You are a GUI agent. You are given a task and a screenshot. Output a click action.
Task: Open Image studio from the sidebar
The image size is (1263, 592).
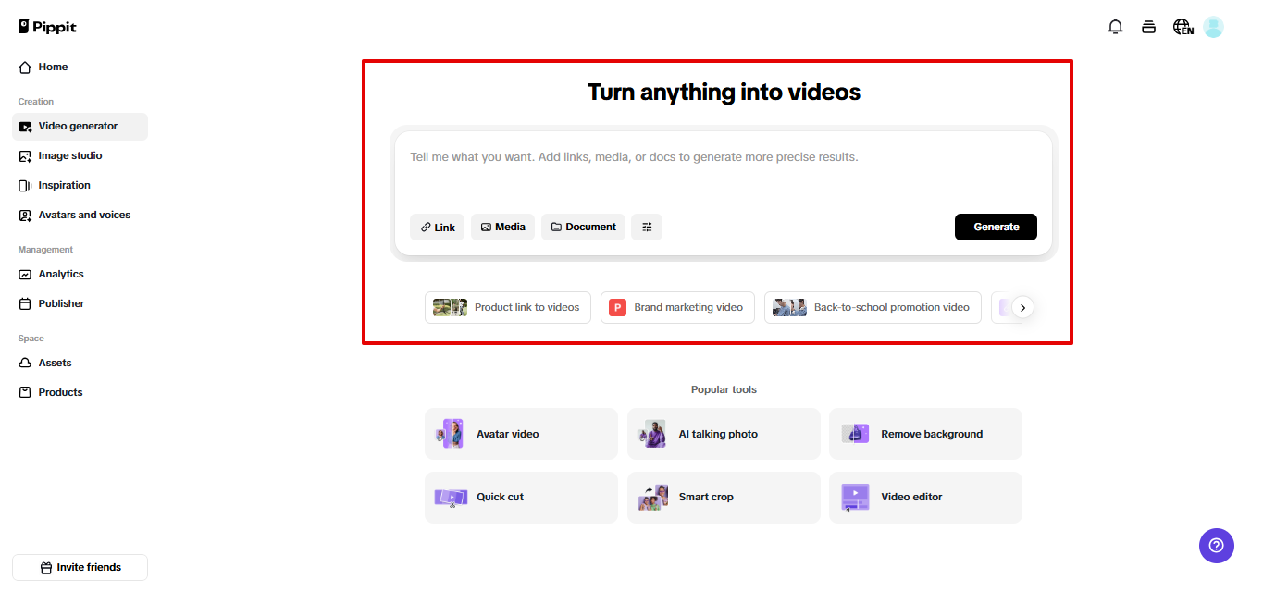coord(68,155)
